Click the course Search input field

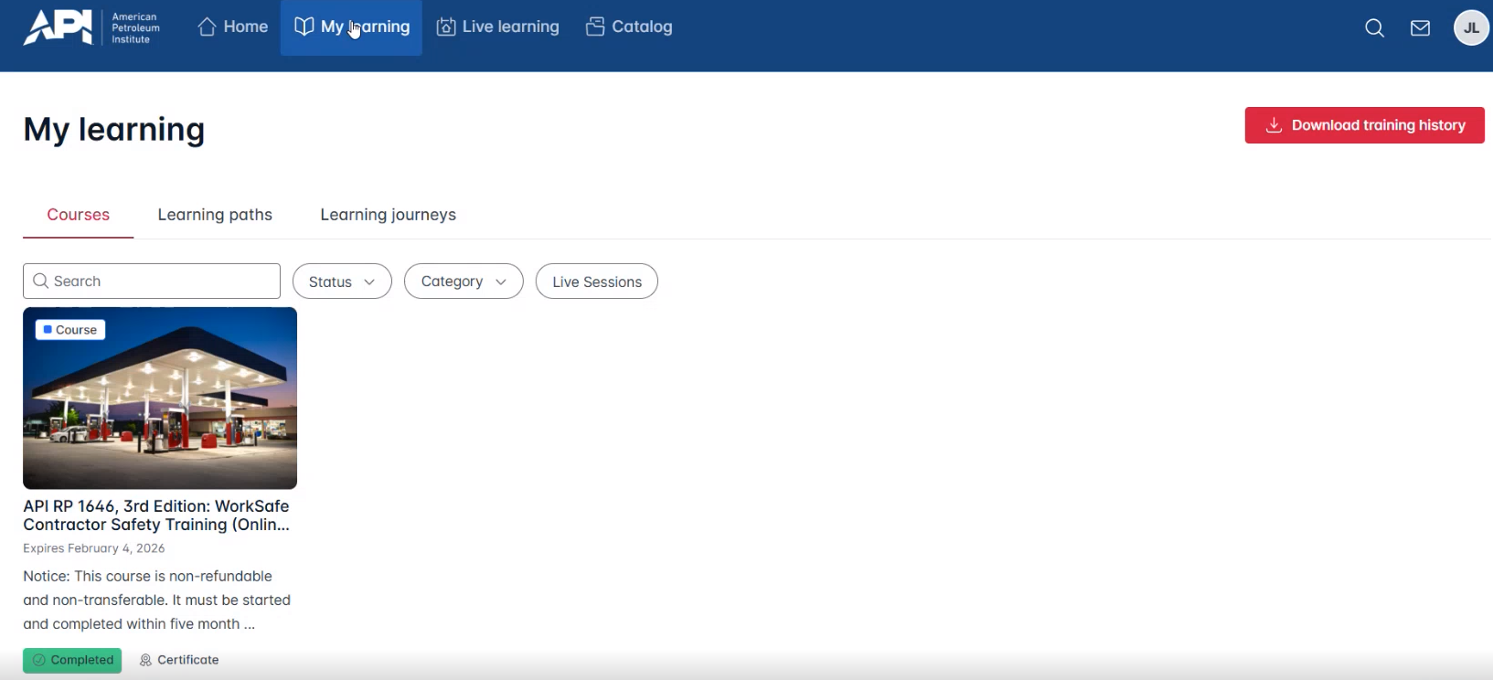(x=152, y=282)
